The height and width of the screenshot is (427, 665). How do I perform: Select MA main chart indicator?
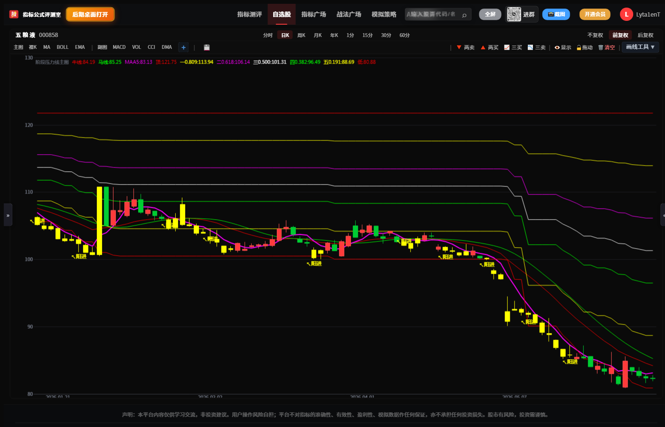pos(47,47)
